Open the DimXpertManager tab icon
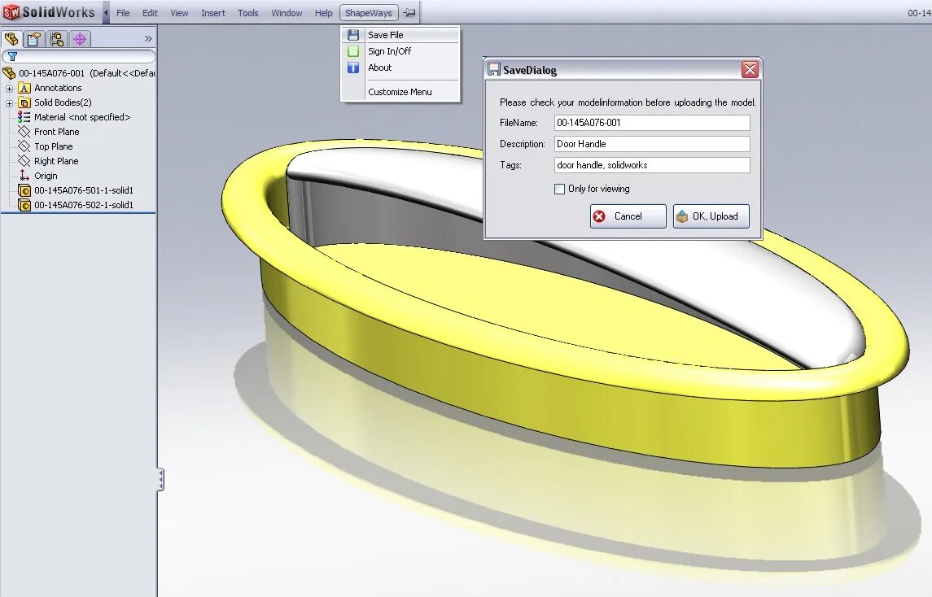Screen dimensions: 932x597 [x=79, y=38]
